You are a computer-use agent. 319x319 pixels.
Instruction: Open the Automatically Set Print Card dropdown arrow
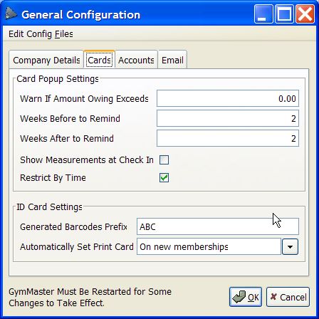click(x=290, y=247)
